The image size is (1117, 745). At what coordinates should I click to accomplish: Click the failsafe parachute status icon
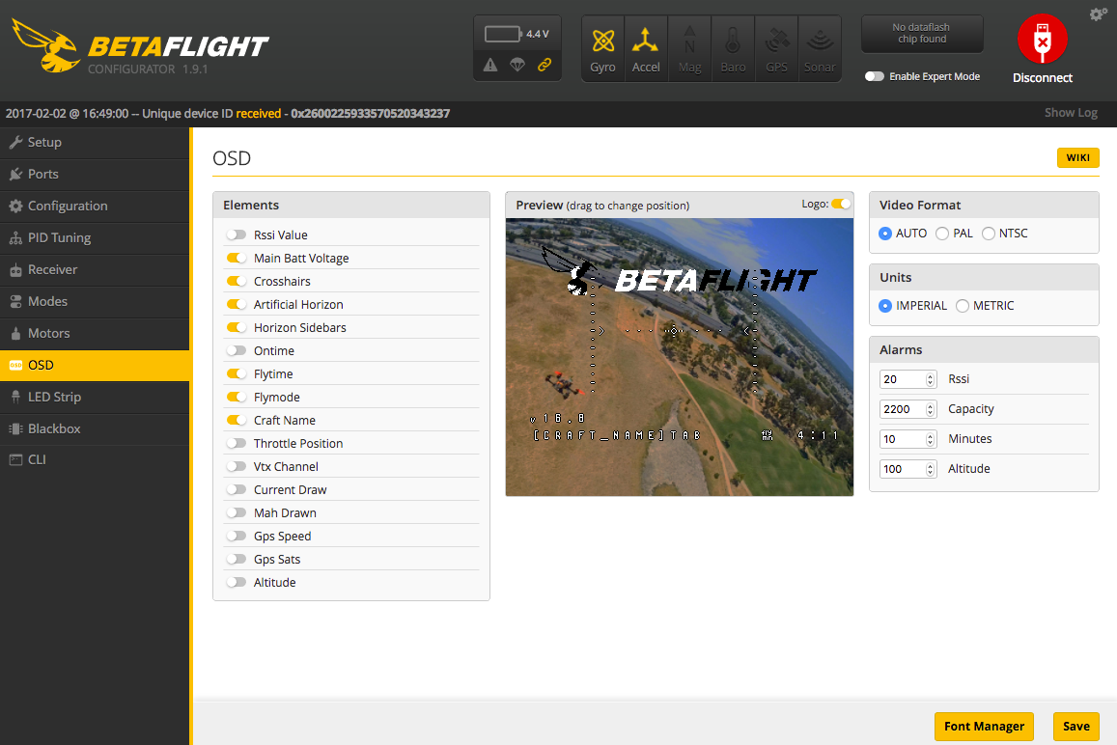coord(517,65)
